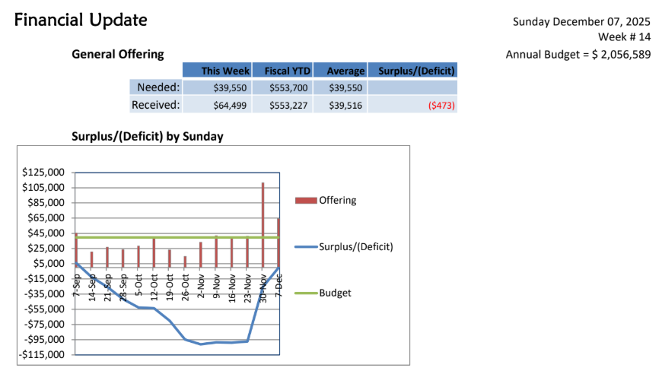This screenshot has width=662, height=371.
Task: Click the red Offering legend swatch
Action: coord(306,201)
